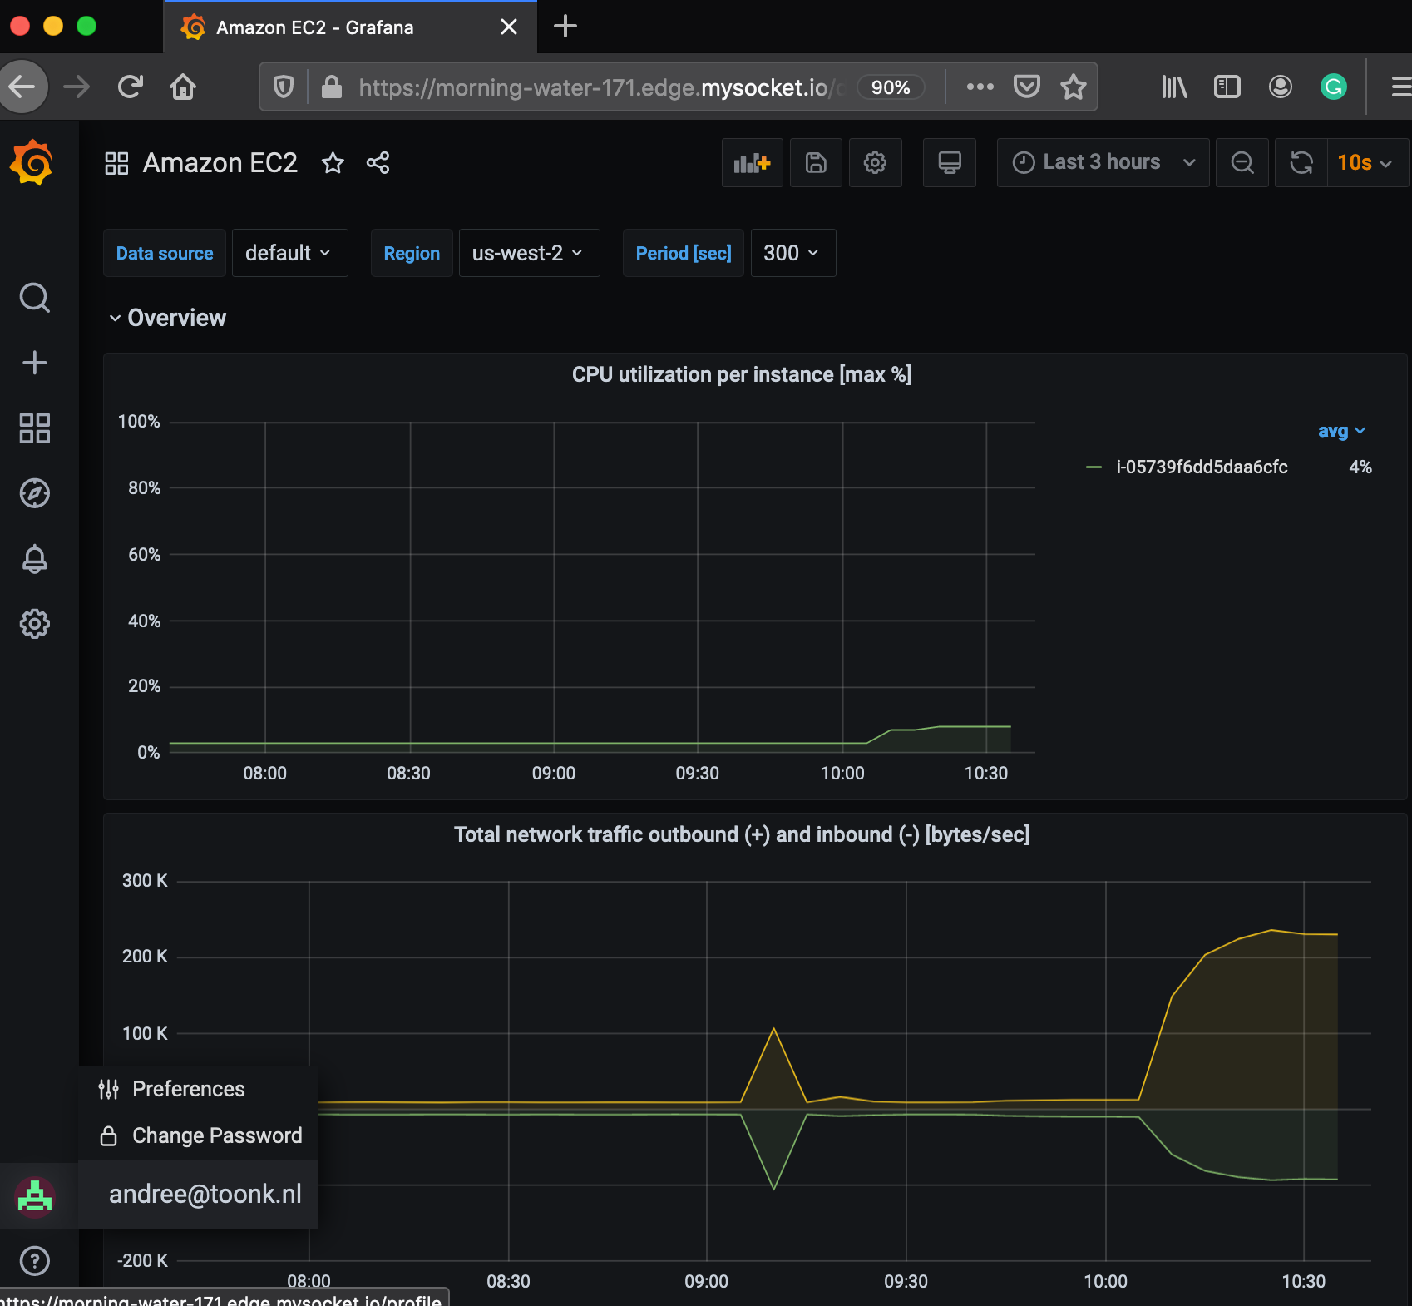
Task: Change legend avg sort dropdown
Action: pos(1341,431)
